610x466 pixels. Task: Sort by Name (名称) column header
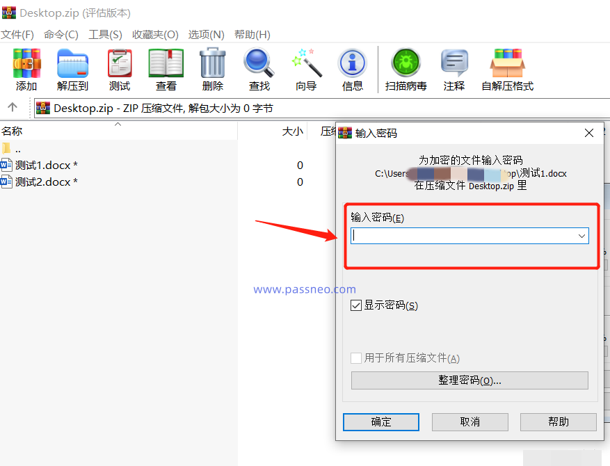(119, 131)
